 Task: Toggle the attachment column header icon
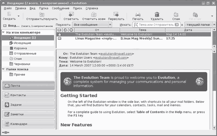pyautogui.click(x=65, y=30)
